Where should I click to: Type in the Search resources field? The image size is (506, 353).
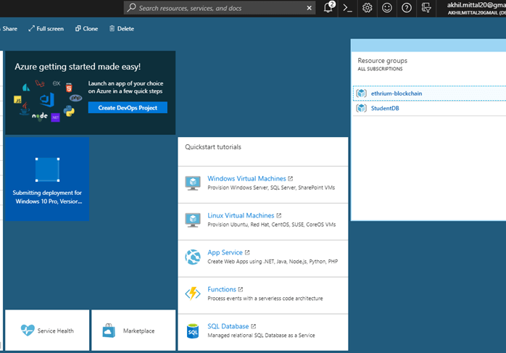click(217, 8)
